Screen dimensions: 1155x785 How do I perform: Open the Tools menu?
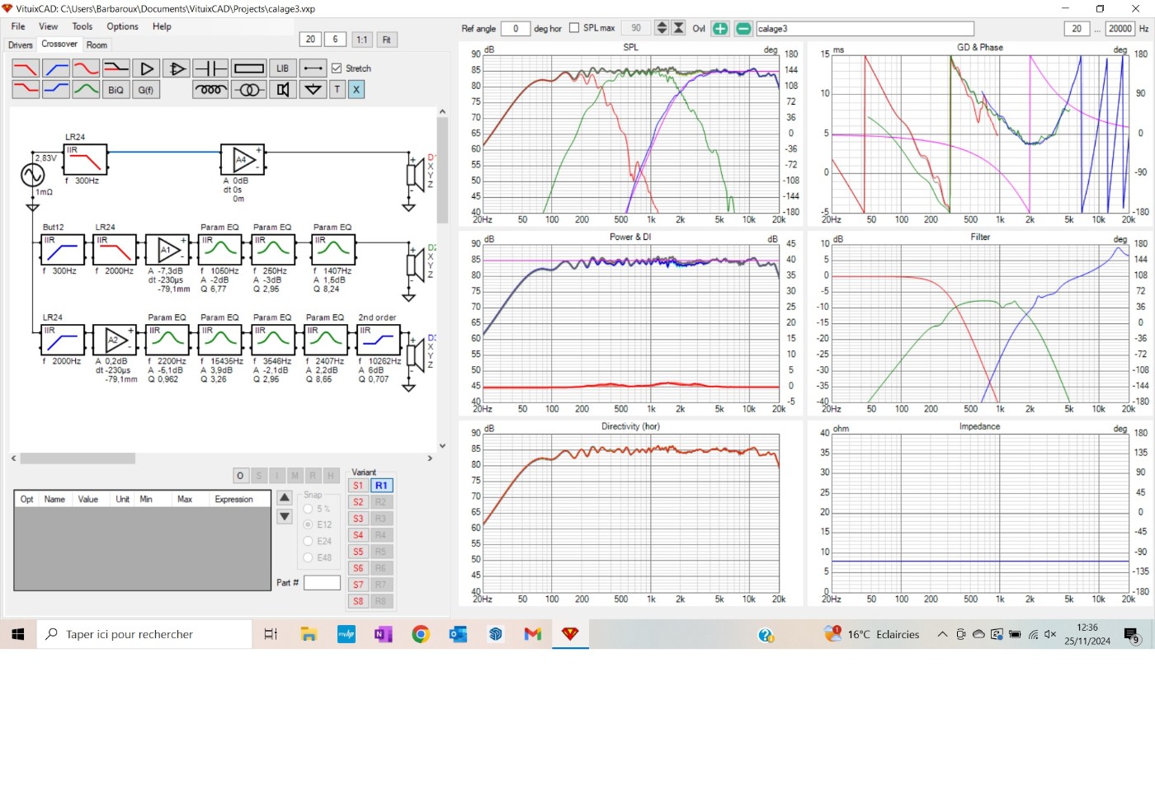[82, 26]
